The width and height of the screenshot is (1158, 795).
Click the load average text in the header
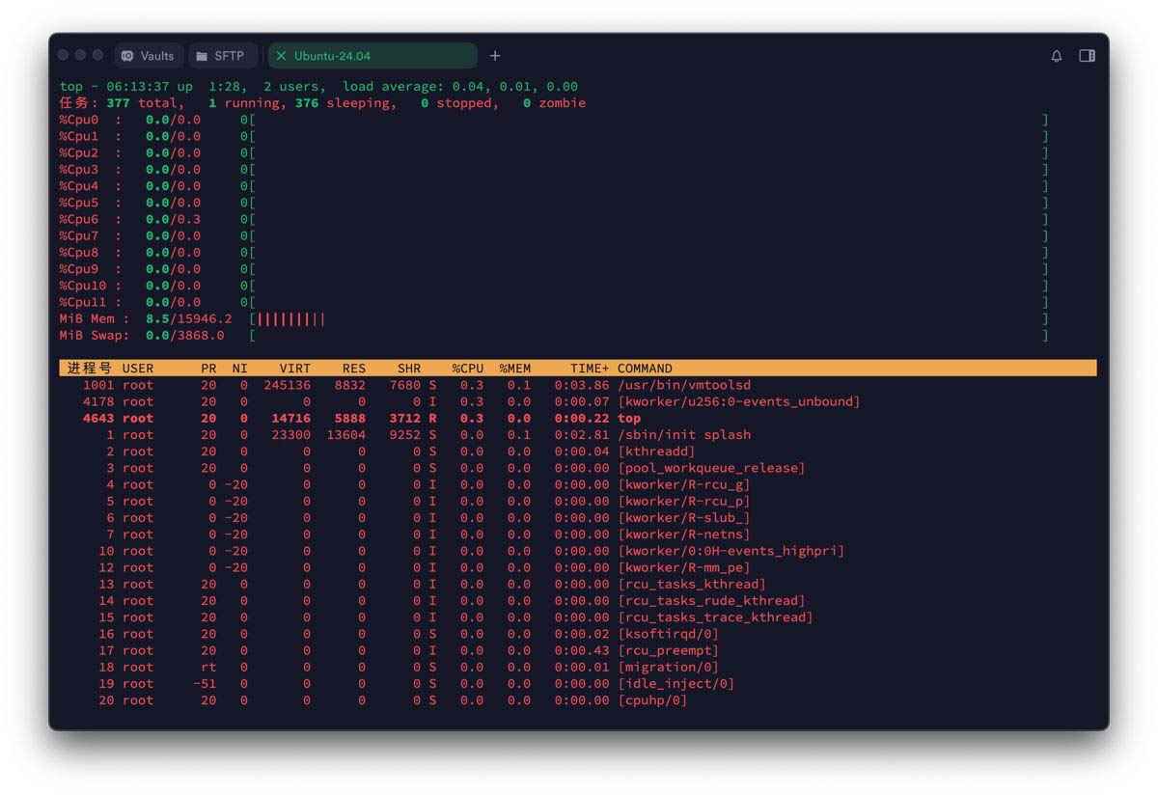pos(460,86)
